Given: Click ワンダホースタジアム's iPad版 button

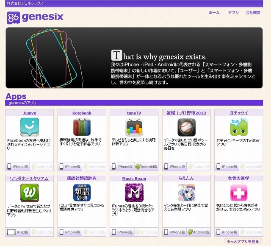Looking at the screenshot, I should 18,232.
